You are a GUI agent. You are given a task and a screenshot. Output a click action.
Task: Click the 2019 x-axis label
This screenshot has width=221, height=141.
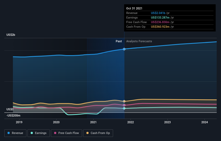point(19,122)
